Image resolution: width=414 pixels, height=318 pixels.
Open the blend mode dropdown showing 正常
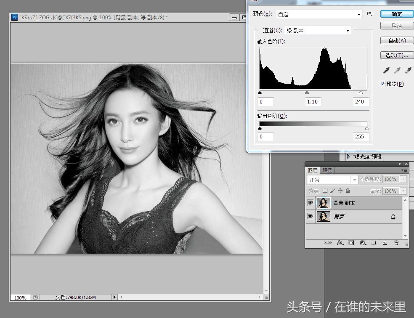tap(332, 180)
